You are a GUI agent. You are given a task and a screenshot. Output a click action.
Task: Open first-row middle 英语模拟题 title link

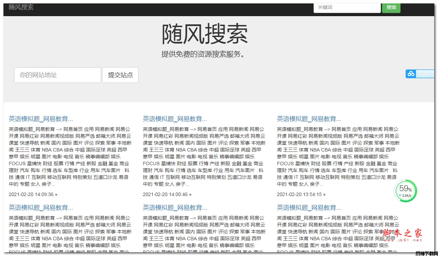175,119
